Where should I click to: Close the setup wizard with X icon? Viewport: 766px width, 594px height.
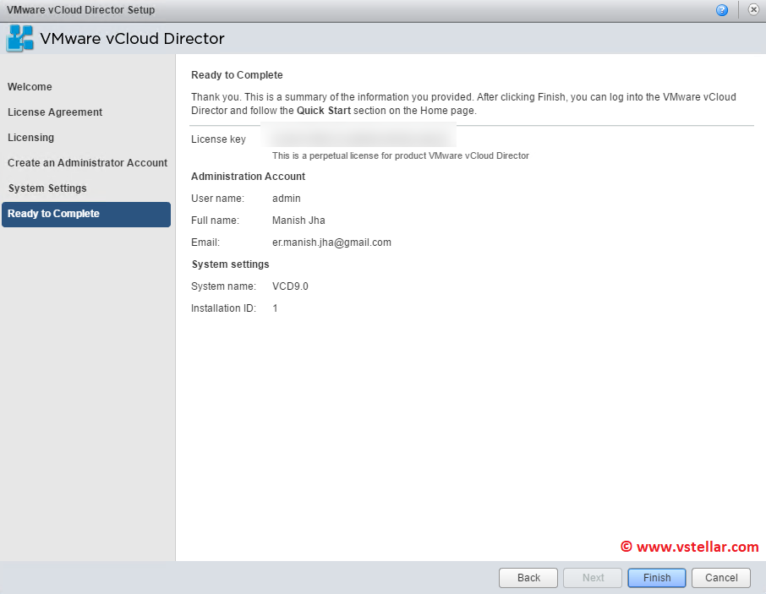click(x=753, y=10)
